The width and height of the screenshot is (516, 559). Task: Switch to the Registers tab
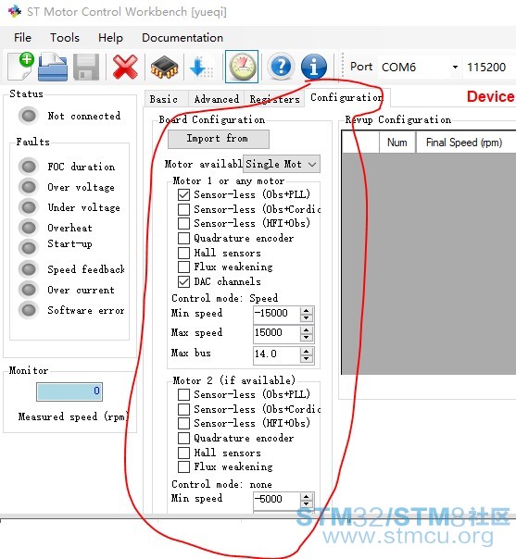pyautogui.click(x=275, y=99)
